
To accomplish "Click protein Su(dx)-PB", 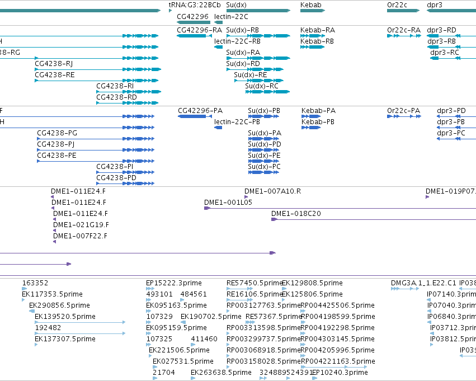I will pos(263,116).
